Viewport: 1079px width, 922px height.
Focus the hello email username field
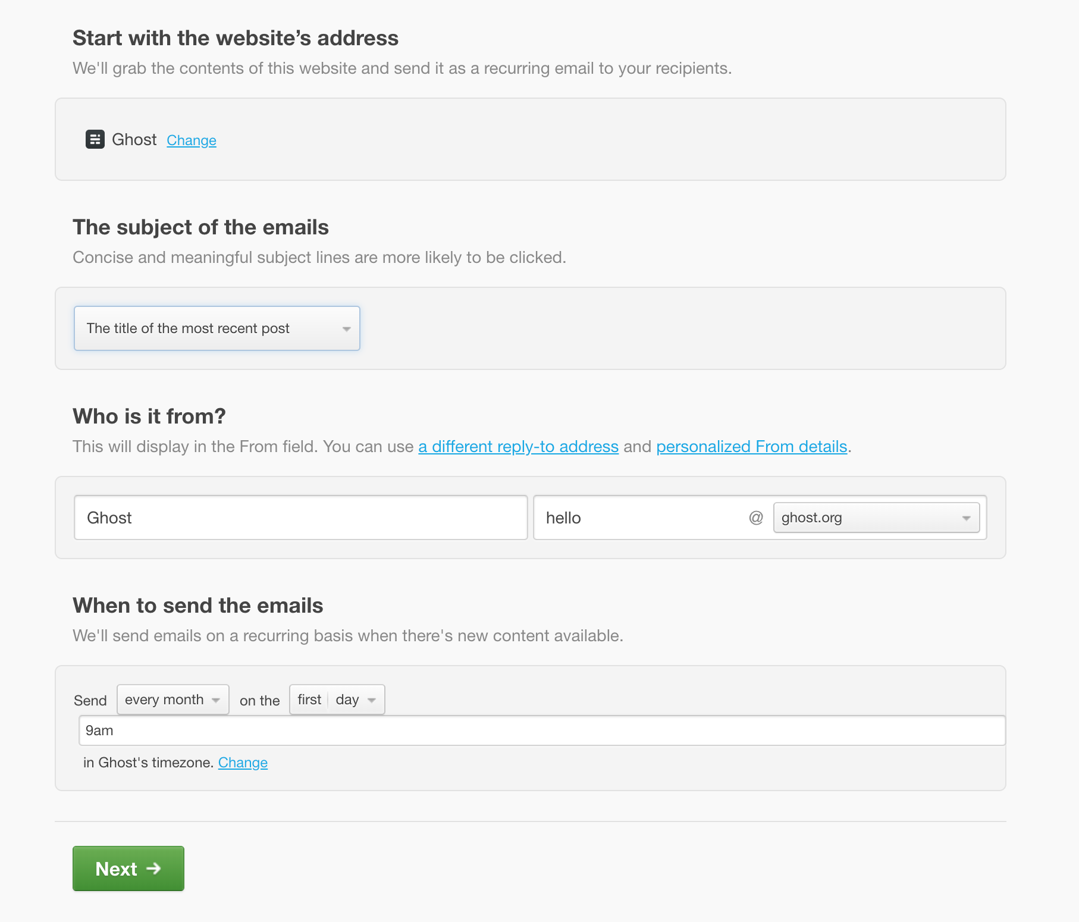pyautogui.click(x=639, y=518)
